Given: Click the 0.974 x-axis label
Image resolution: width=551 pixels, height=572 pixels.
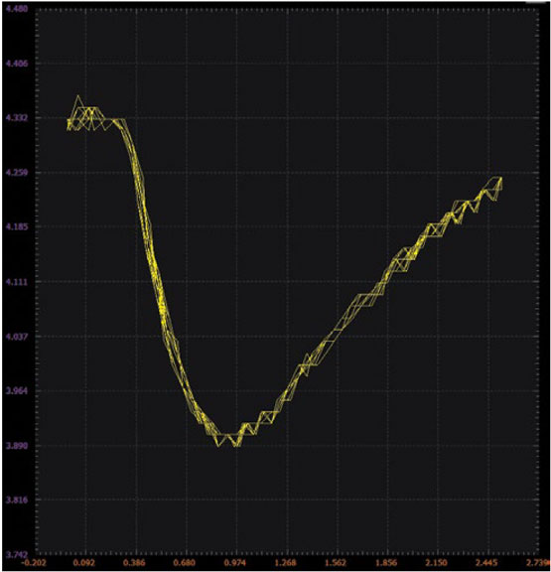Looking at the screenshot, I should (x=235, y=562).
